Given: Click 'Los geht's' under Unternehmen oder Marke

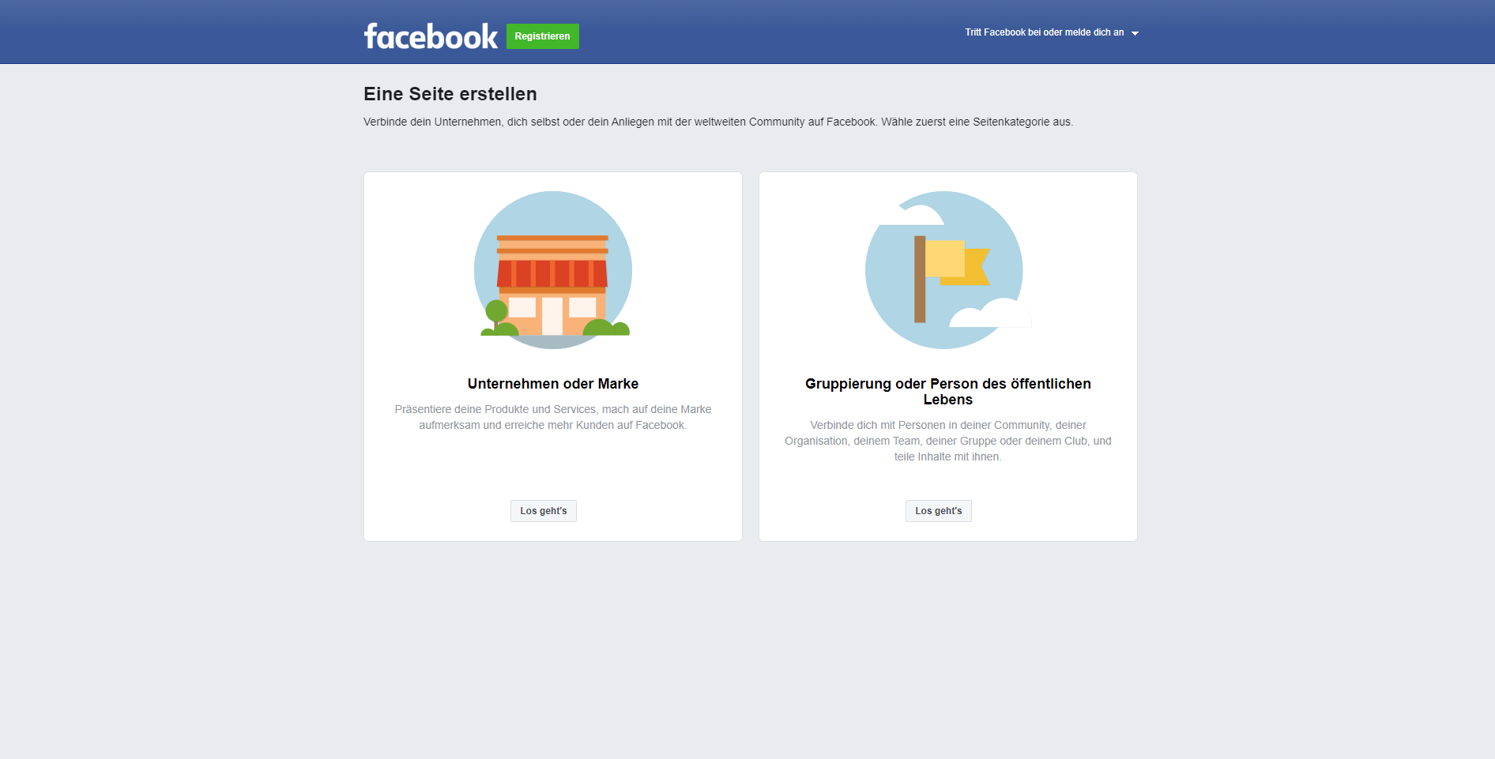Looking at the screenshot, I should (544, 511).
